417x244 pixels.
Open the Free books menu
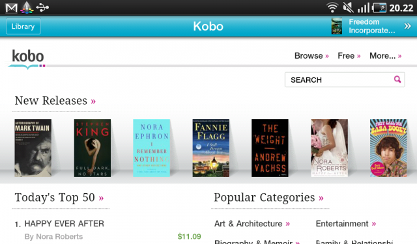point(349,56)
